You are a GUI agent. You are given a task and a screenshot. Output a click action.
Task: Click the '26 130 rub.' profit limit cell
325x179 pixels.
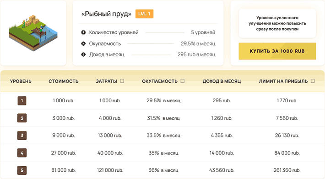click(x=287, y=136)
